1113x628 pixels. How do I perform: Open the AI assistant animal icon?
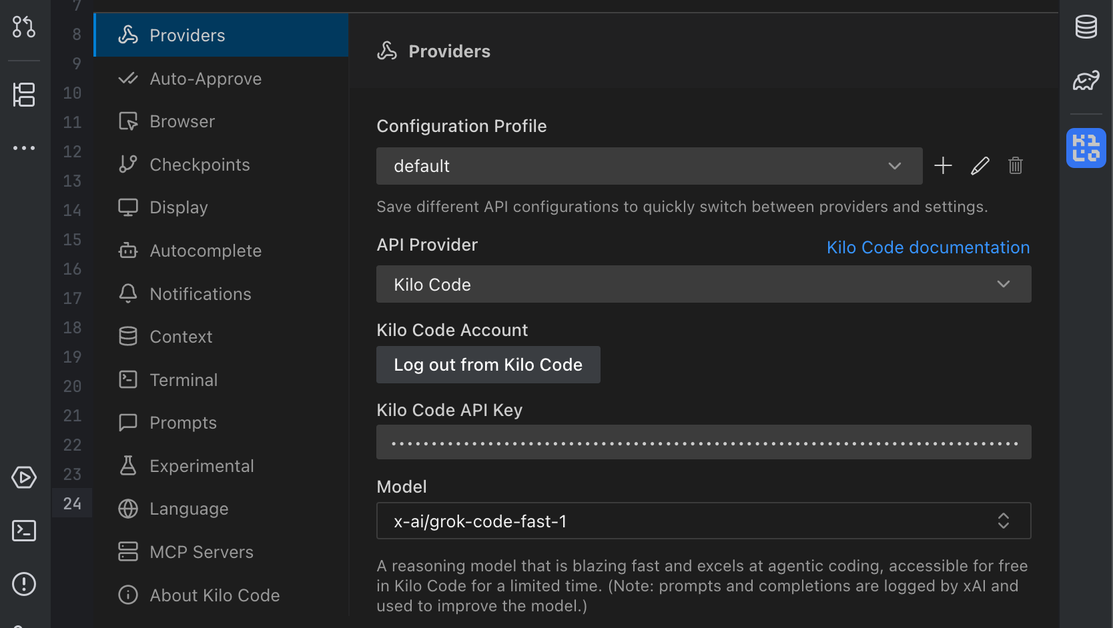click(1086, 81)
